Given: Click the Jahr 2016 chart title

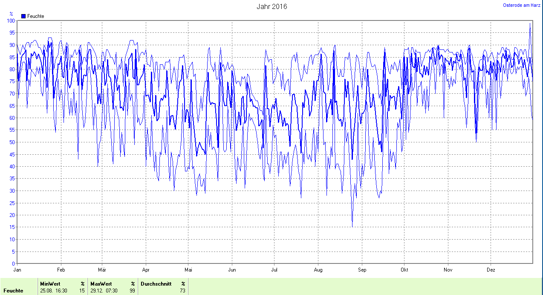Looking at the screenshot, I should point(271,6).
